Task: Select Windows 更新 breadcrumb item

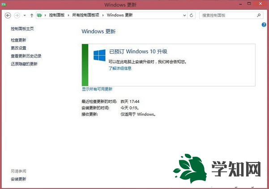Action: (120, 15)
